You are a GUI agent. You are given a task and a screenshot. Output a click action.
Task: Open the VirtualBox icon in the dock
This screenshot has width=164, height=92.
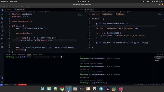(x=114, y=89)
